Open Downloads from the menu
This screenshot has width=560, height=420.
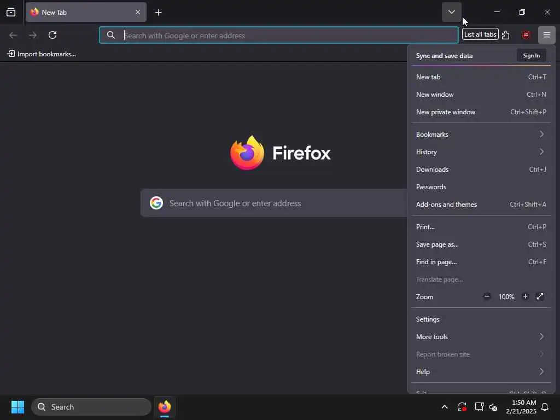click(x=481, y=170)
